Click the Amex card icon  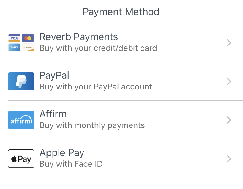tap(14, 48)
